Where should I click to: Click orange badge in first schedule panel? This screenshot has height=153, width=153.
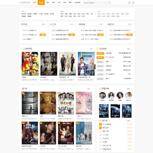[42, 35]
